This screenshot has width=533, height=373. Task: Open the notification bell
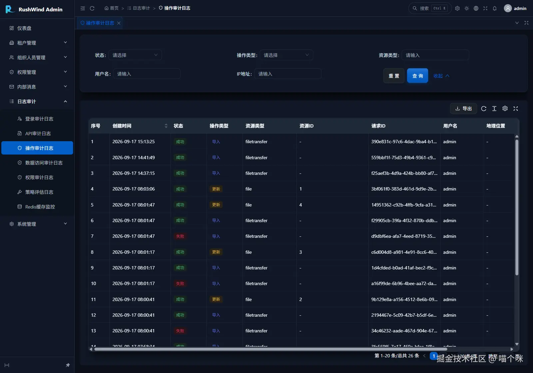495,8
